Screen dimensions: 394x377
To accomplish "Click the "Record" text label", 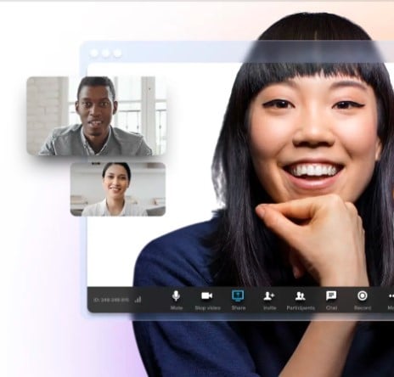I will (363, 308).
